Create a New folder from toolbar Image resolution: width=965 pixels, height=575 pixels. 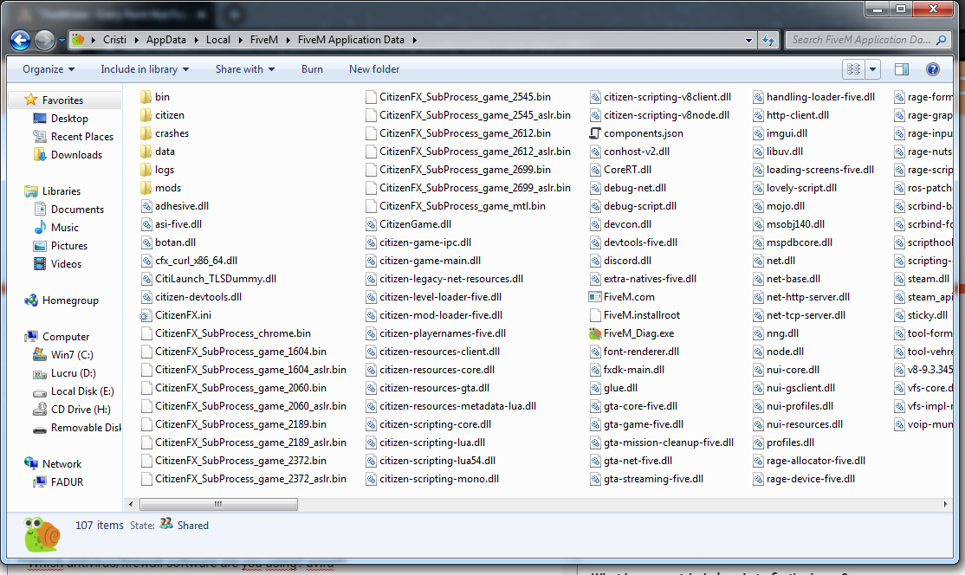click(x=374, y=69)
